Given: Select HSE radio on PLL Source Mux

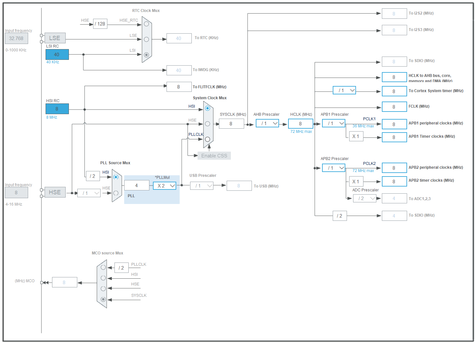Looking at the screenshot, I should (116, 193).
